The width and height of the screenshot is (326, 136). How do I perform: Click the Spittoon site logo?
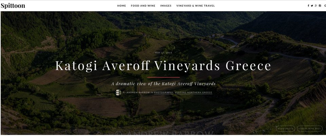(13, 6)
